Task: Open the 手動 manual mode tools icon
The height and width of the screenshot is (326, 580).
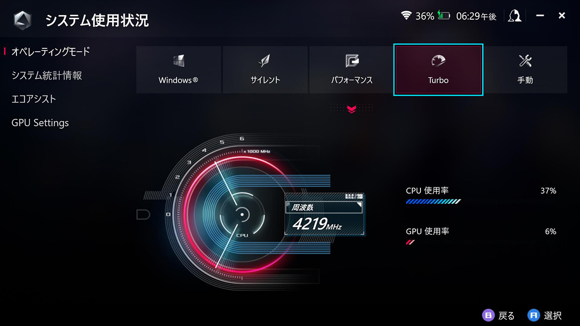Action: [x=525, y=61]
